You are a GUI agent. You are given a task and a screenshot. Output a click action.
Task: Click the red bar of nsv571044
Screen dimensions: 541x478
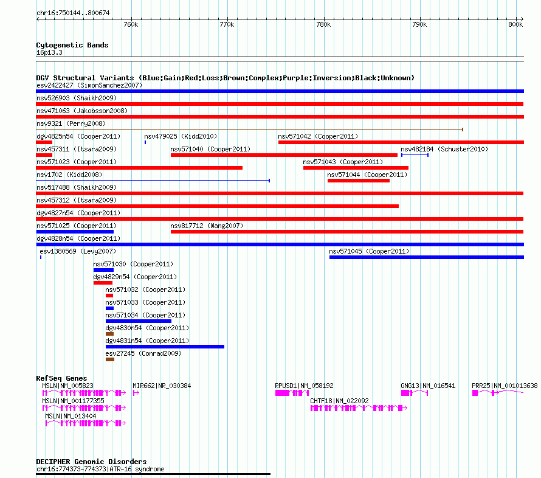359,181
